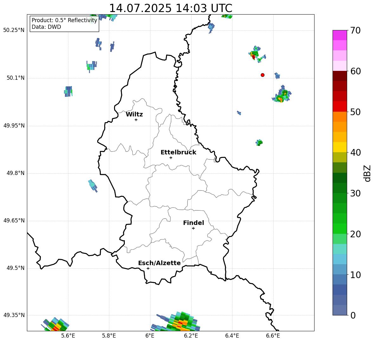Image resolution: width=375 pixels, height=342 pixels.
Task: Click the longitude label 6.2°E
Action: tap(191, 336)
